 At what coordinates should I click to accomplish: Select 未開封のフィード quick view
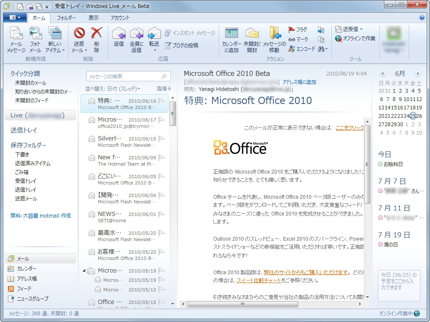(x=32, y=101)
